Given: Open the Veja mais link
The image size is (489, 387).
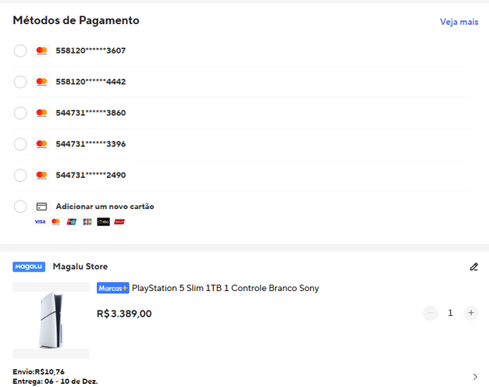Looking at the screenshot, I should pyautogui.click(x=459, y=22).
